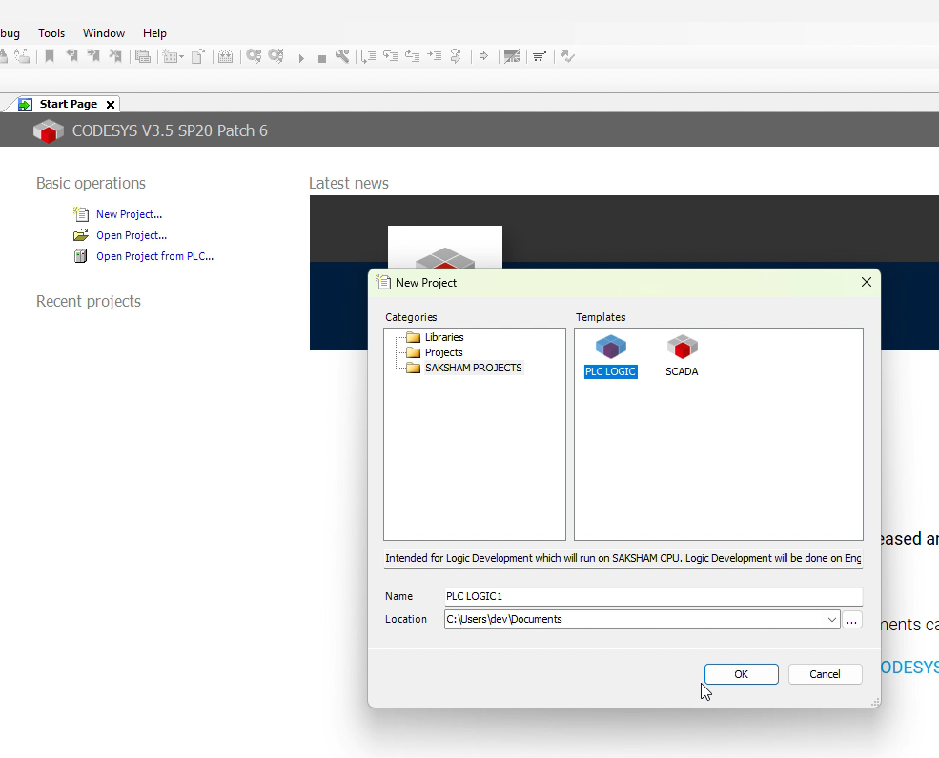Open the Help menu
Viewport: 939px width, 758px height.
pos(154,33)
